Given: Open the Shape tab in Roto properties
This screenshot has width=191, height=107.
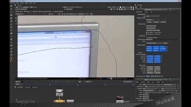Looking at the screenshot, I should pos(148,82).
